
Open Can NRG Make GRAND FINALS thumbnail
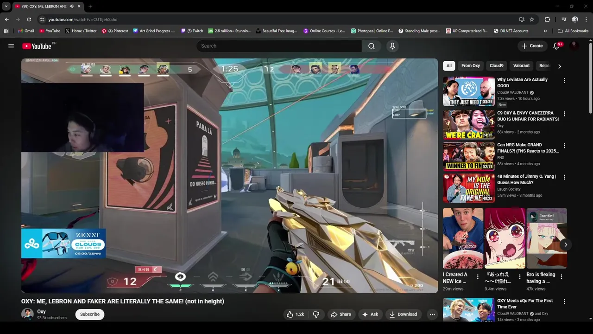[x=468, y=156]
